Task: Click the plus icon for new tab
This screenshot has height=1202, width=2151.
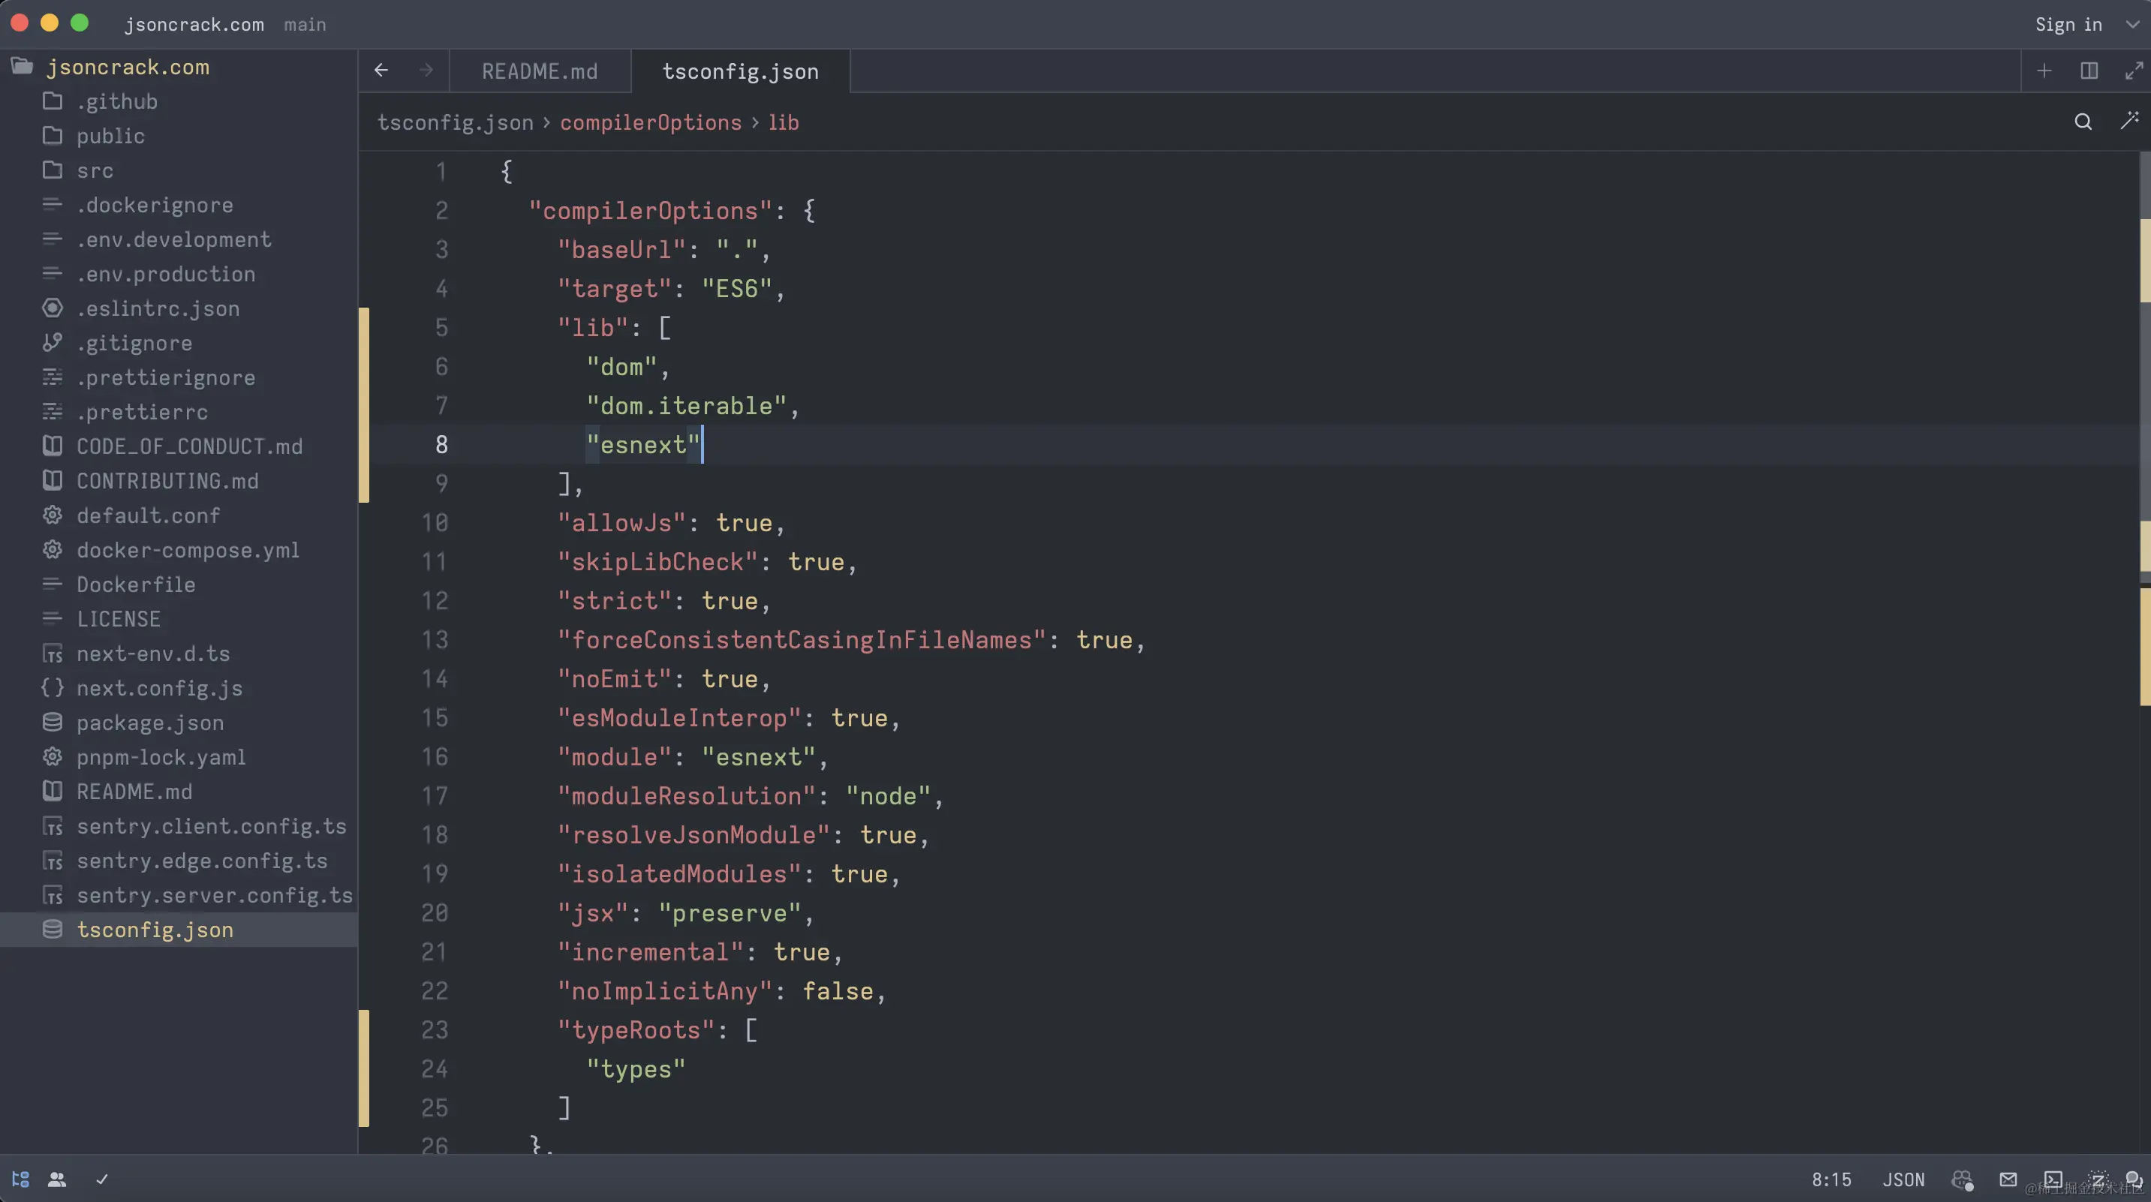Action: (x=2044, y=71)
